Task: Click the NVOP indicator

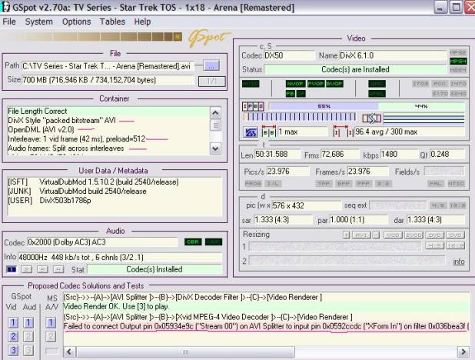Action: [295, 84]
